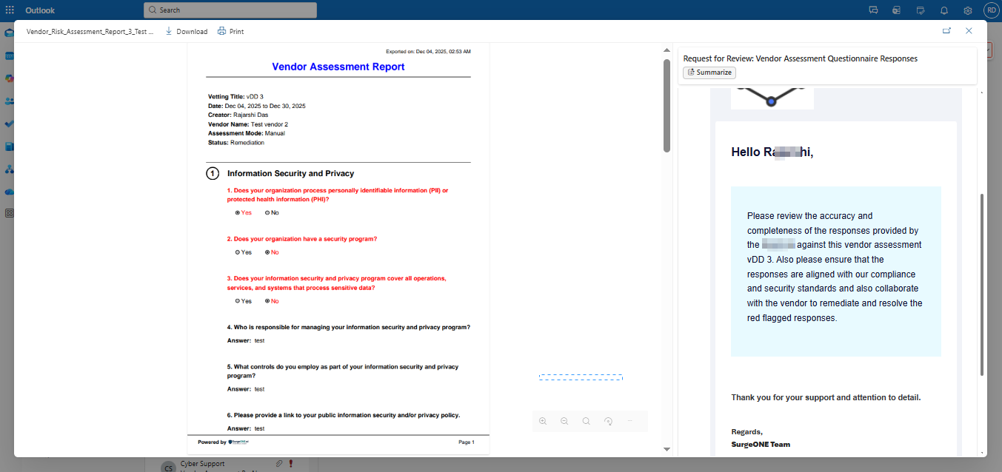Launch Copilot from the left sidebar
The width and height of the screenshot is (1002, 472).
point(9,78)
